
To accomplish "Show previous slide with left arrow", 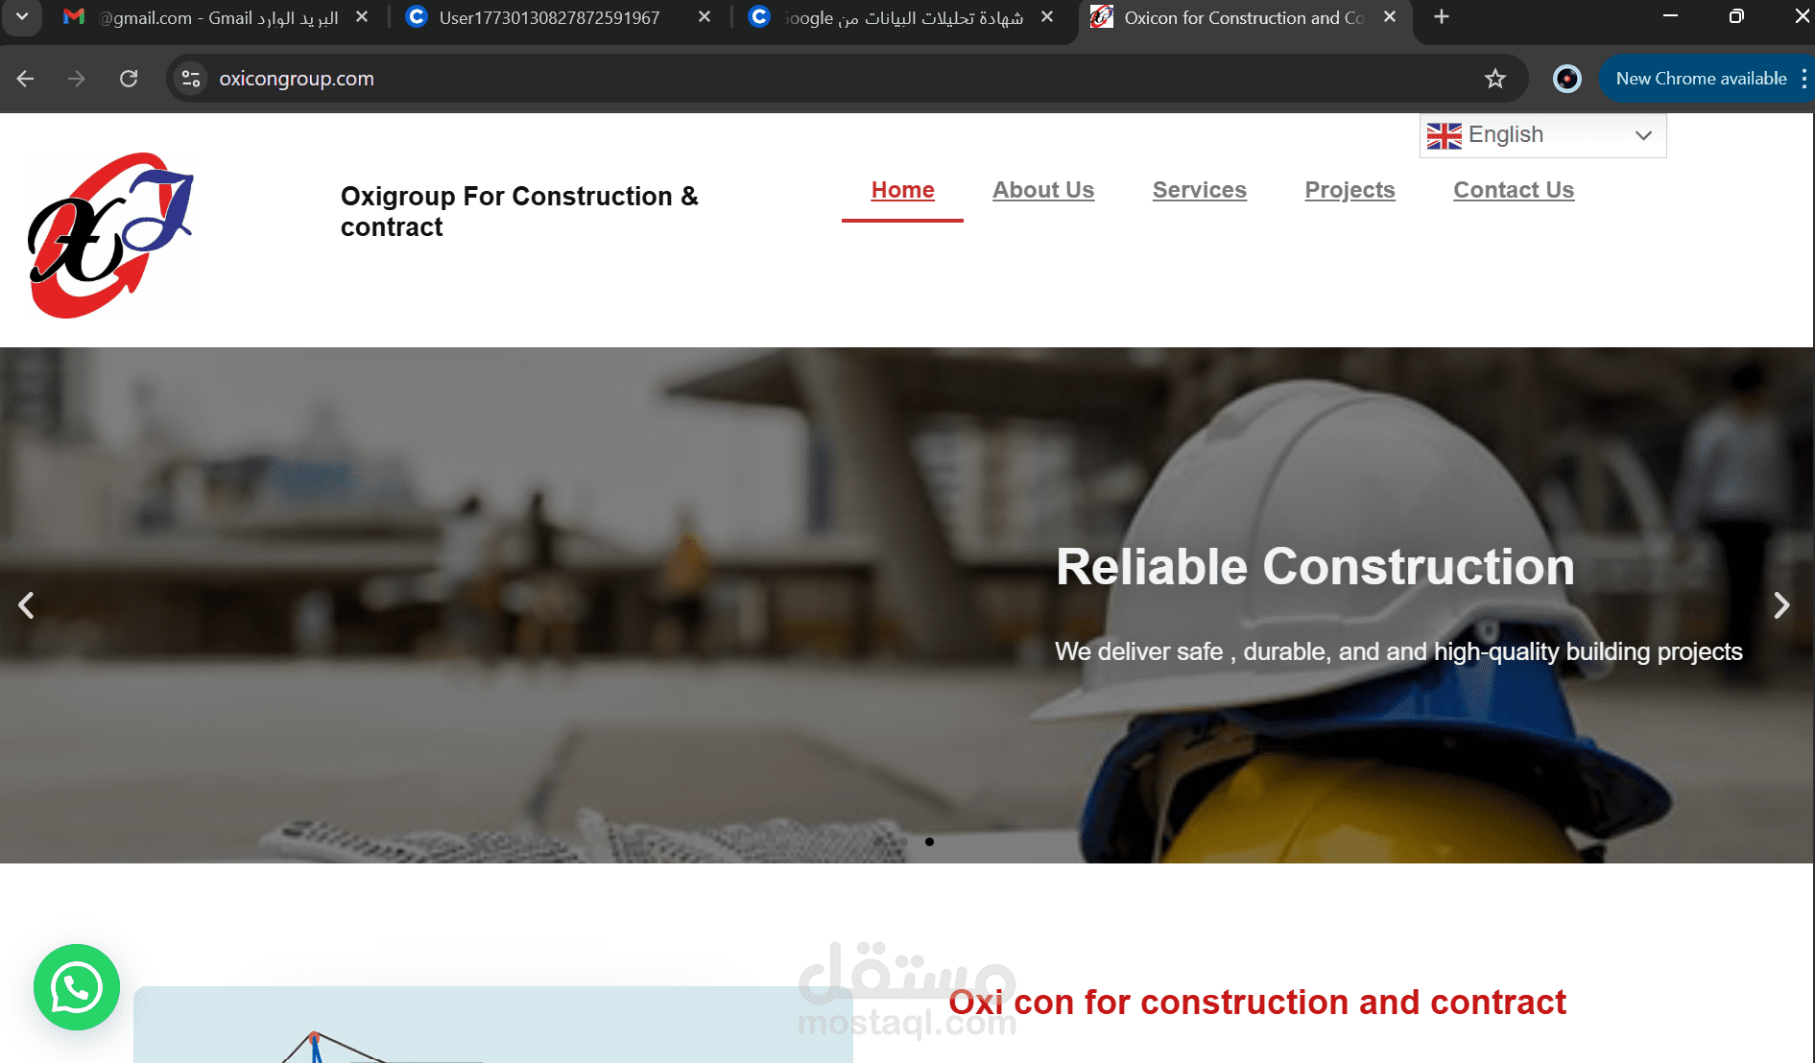I will coord(26,605).
